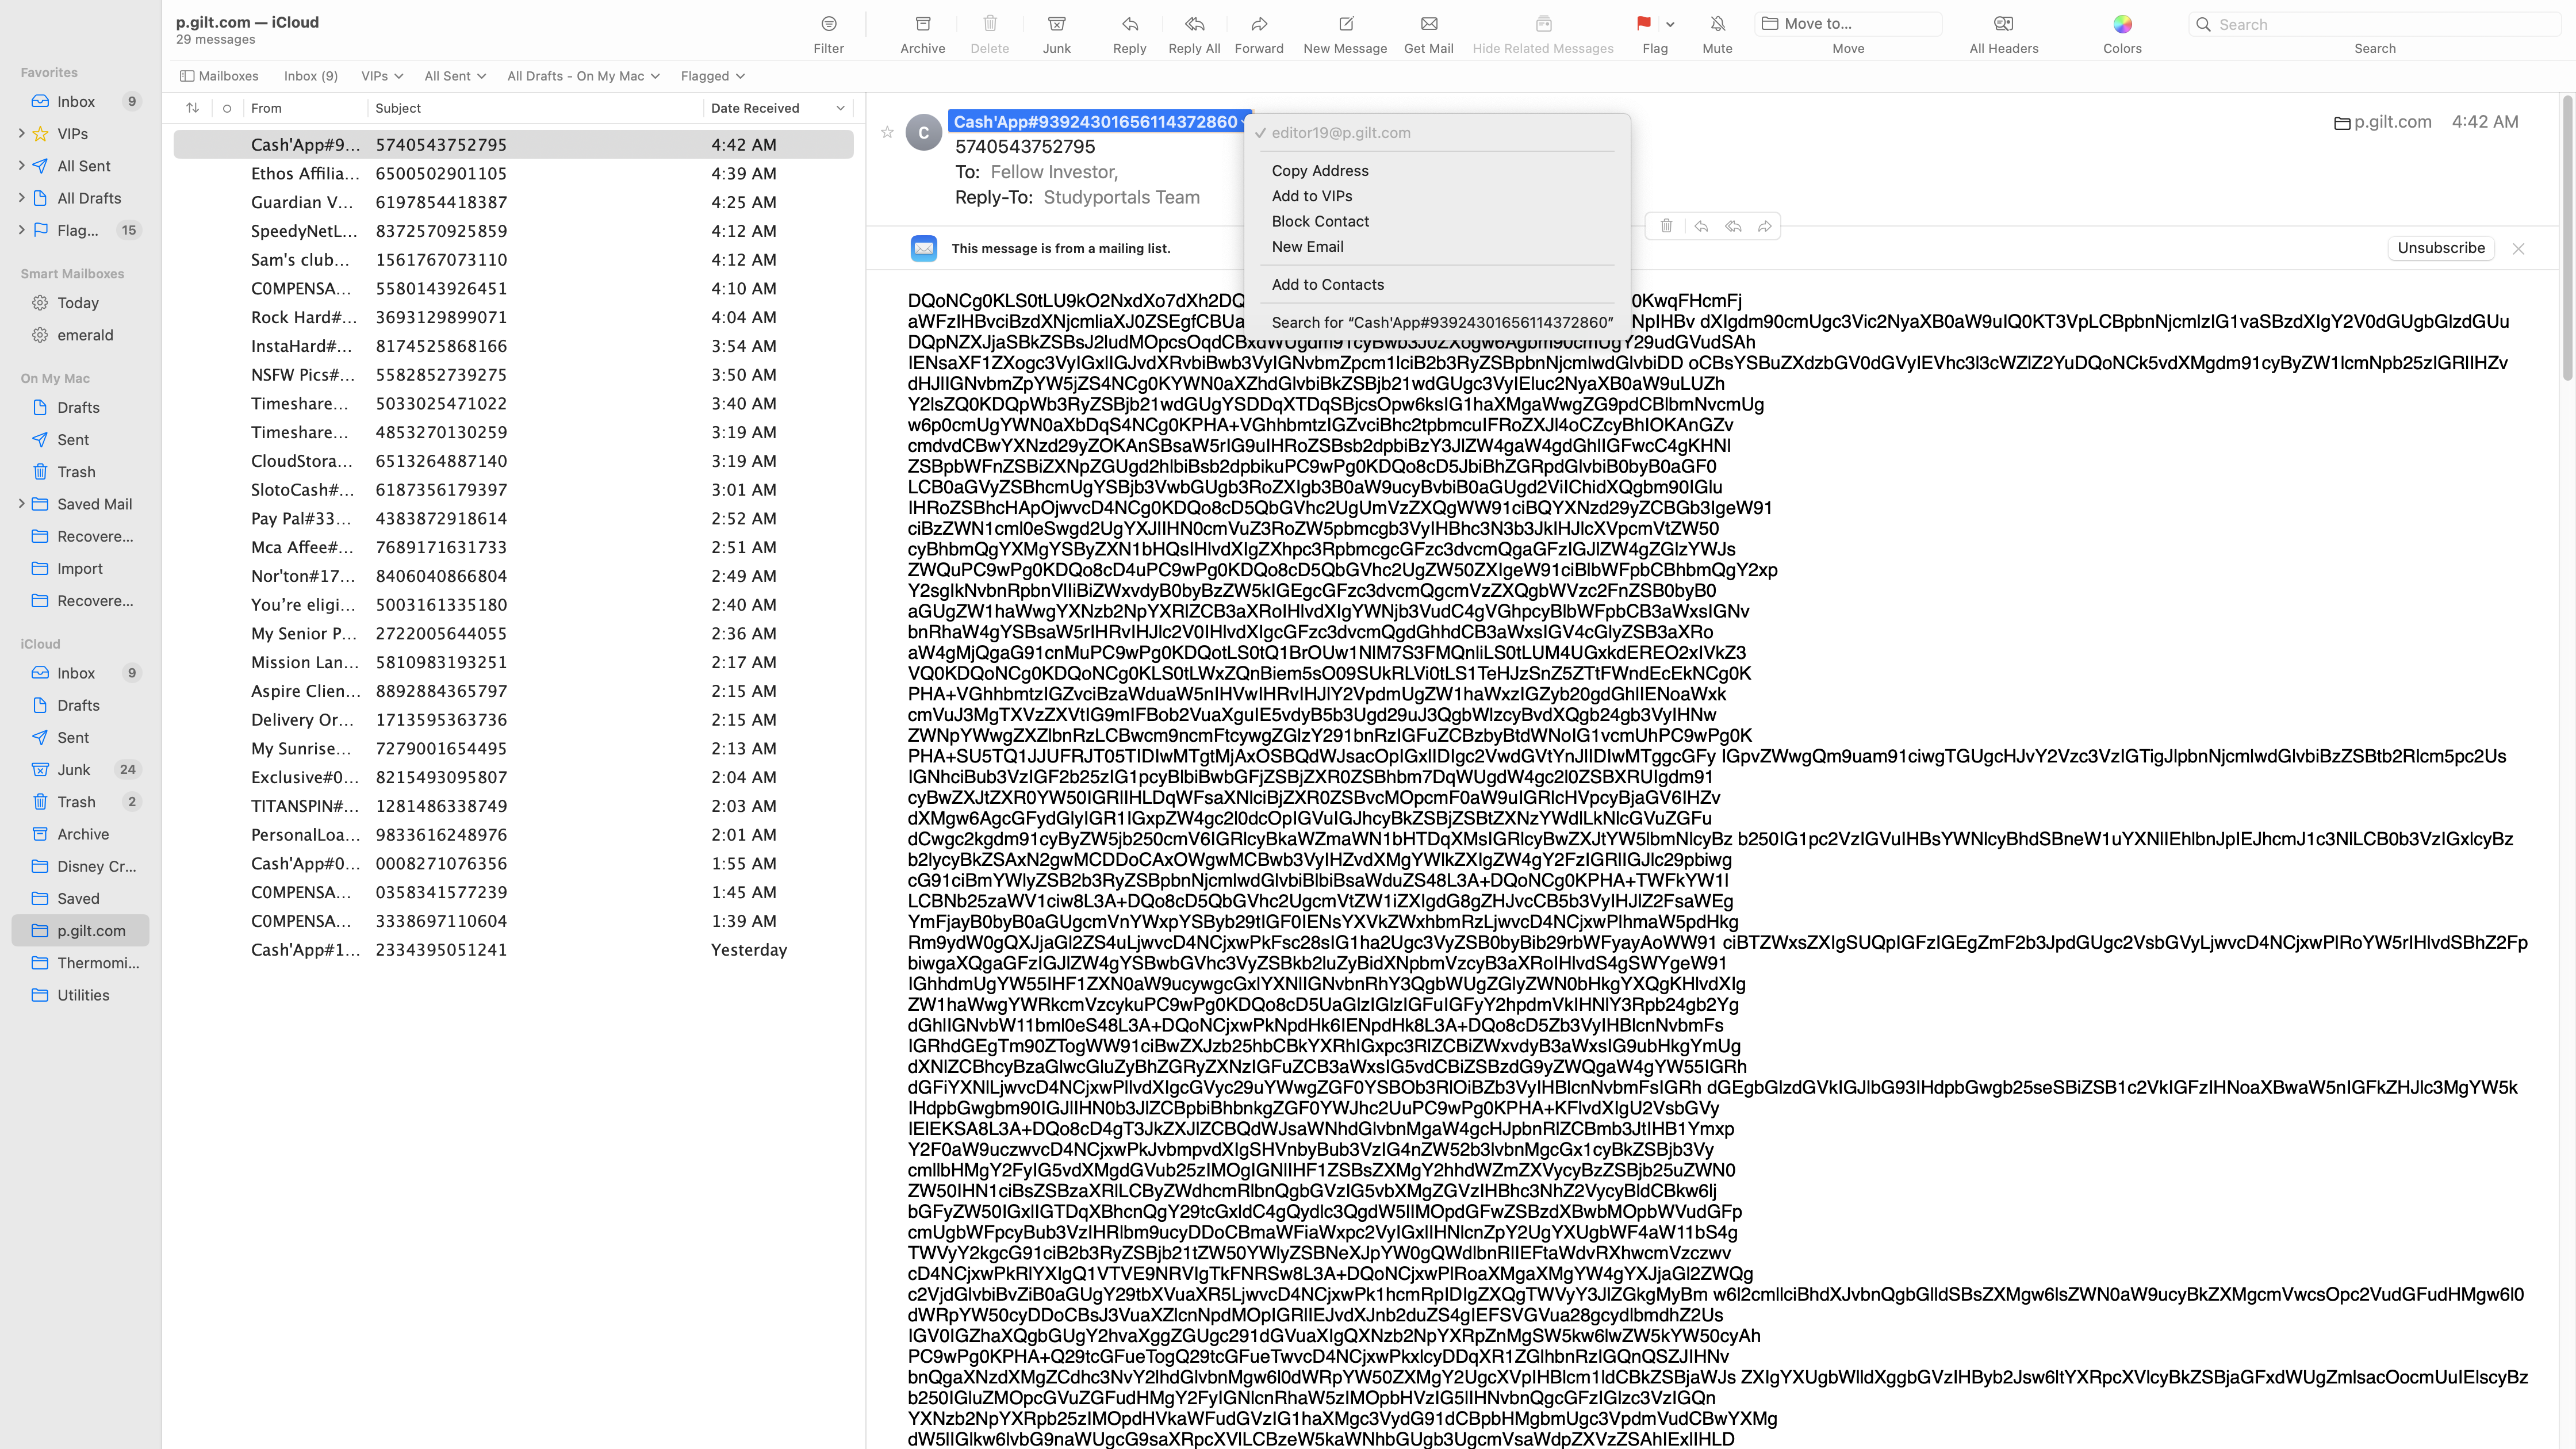This screenshot has width=2576, height=1449.
Task: Click the Unsubscribe button
Action: [x=2440, y=248]
